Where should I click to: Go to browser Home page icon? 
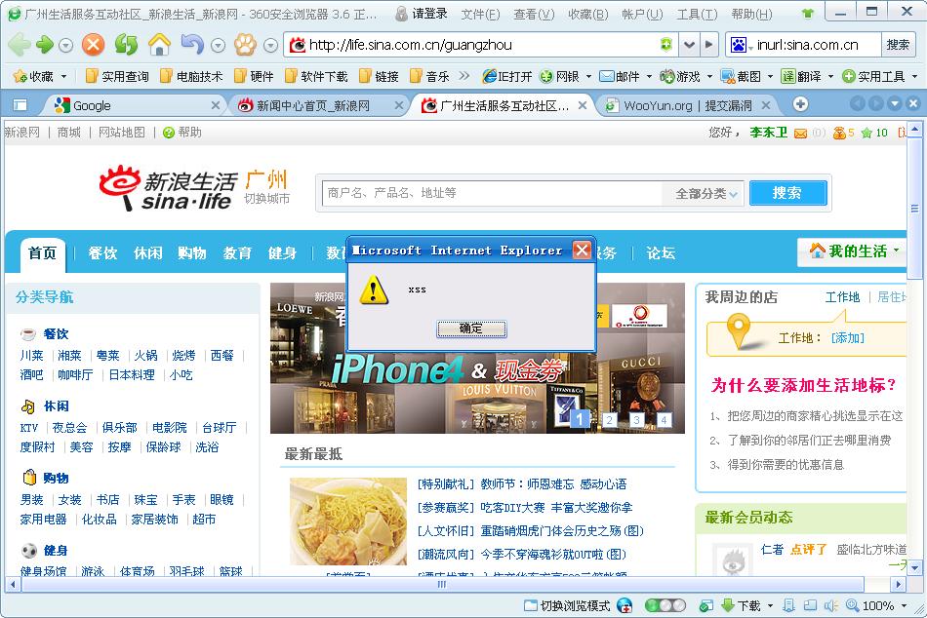(159, 44)
